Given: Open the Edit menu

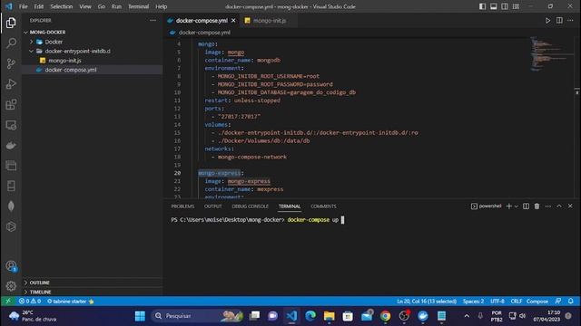Looking at the screenshot, I should pyautogui.click(x=38, y=6).
